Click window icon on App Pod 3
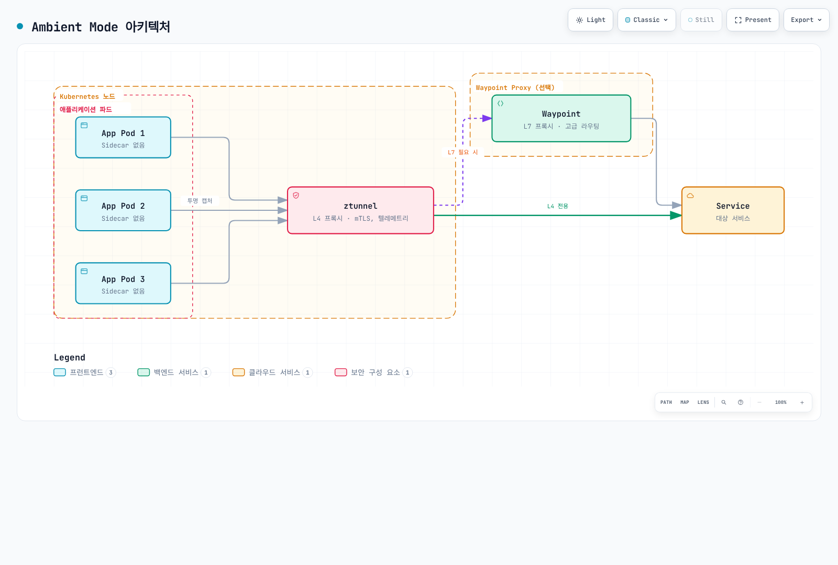The image size is (838, 565). pyautogui.click(x=84, y=272)
